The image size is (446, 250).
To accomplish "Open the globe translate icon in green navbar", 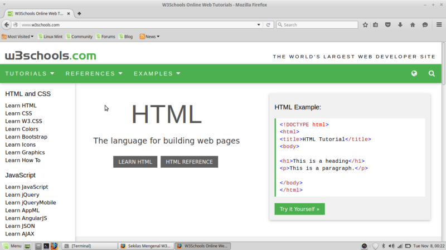I will click(414, 73).
